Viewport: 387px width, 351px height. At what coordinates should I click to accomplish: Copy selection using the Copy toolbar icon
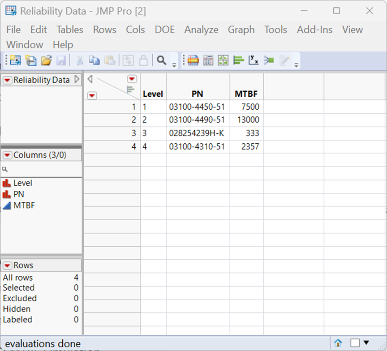(95, 60)
